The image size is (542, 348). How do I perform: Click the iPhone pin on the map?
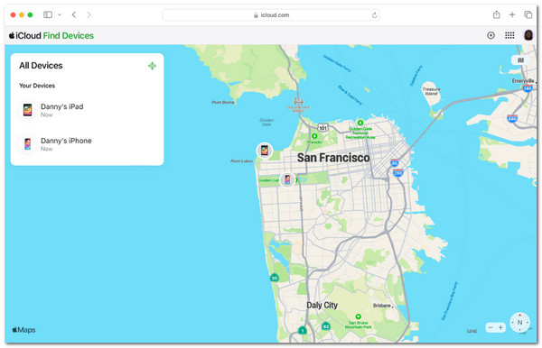(287, 179)
